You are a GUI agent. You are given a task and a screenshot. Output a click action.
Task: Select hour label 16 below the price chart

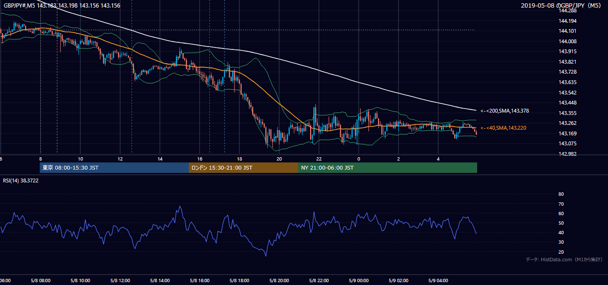click(200, 159)
